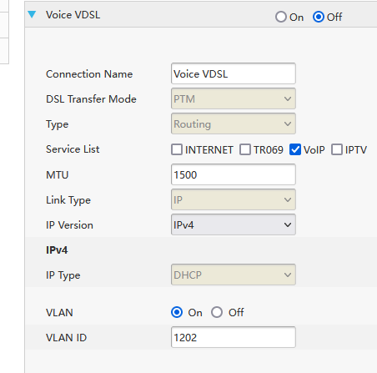Check the TR069 service checkbox
The width and height of the screenshot is (377, 373).
click(x=245, y=149)
